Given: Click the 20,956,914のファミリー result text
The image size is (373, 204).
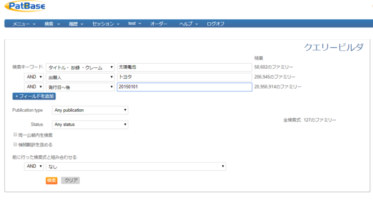Looking at the screenshot, I should [278, 87].
